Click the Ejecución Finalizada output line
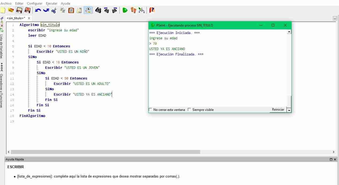Screen dimensions: 339x185 (x=176, y=54)
